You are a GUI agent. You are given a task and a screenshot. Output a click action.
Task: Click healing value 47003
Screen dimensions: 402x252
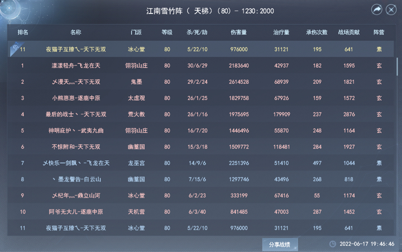pos(281,212)
